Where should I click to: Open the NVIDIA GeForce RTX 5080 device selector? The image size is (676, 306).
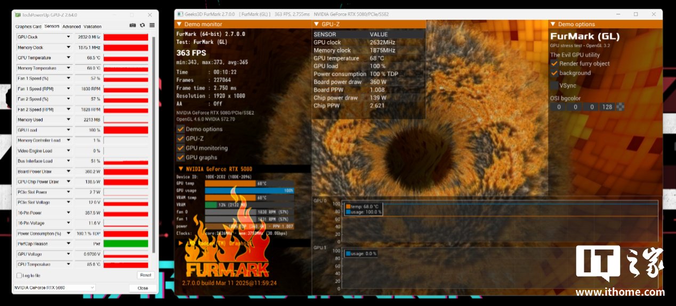coord(54,288)
